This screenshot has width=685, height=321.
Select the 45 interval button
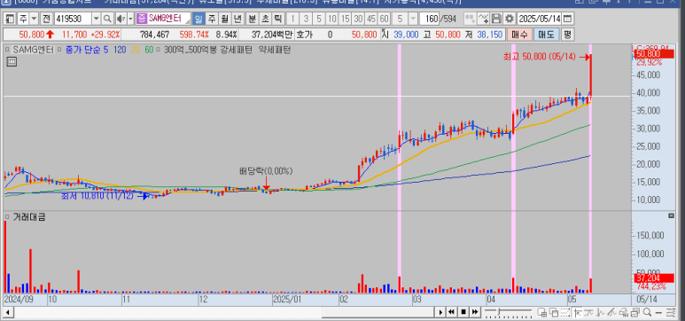[x=371, y=19]
